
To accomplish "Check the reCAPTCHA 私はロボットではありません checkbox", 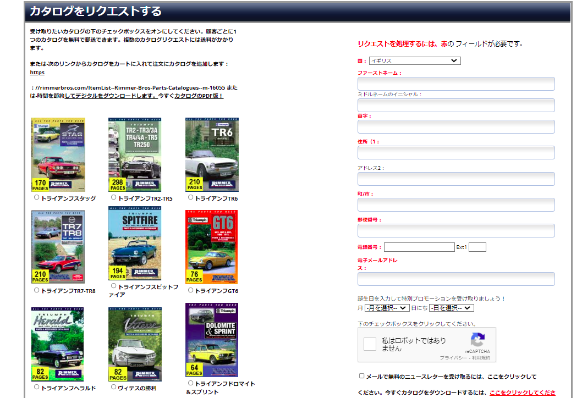I will pyautogui.click(x=370, y=345).
